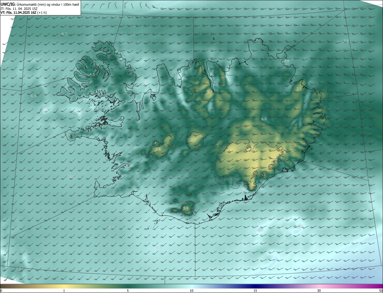Click the 'IT: Fös. 11. 04. 2025 15Z' line
Viewport: 383px width, 293px height.
pyautogui.click(x=19, y=8)
